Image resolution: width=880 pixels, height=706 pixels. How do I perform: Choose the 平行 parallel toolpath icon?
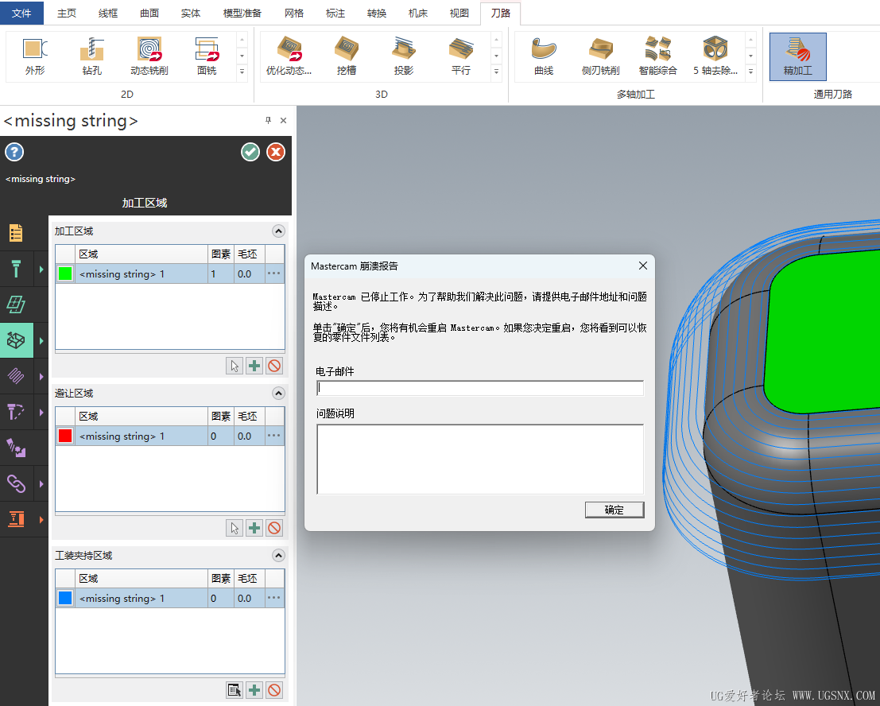point(461,56)
